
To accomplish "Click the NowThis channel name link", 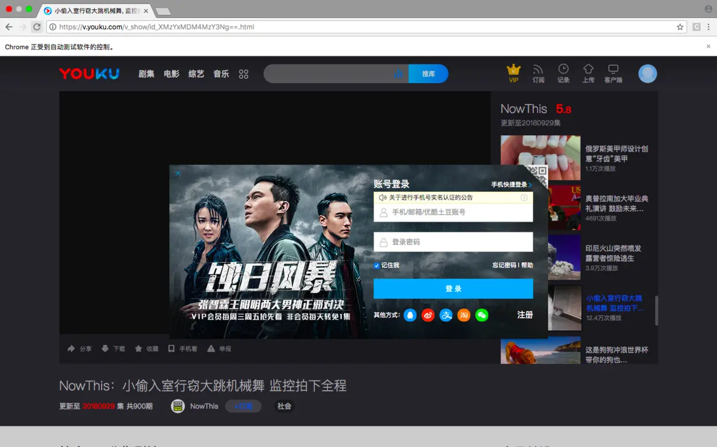I will (204, 406).
